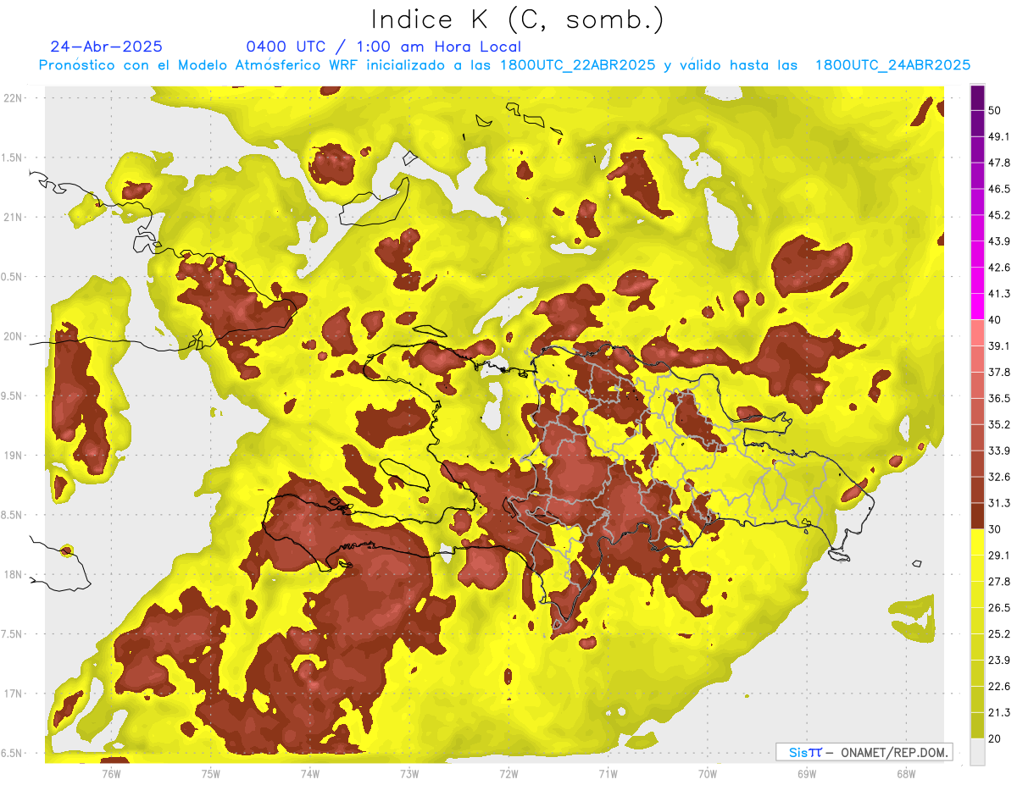1017x785 pixels.
Task: Click the 'Pronóstico con el Modelo Atmósferico WRF' line
Action: pyautogui.click(x=504, y=65)
